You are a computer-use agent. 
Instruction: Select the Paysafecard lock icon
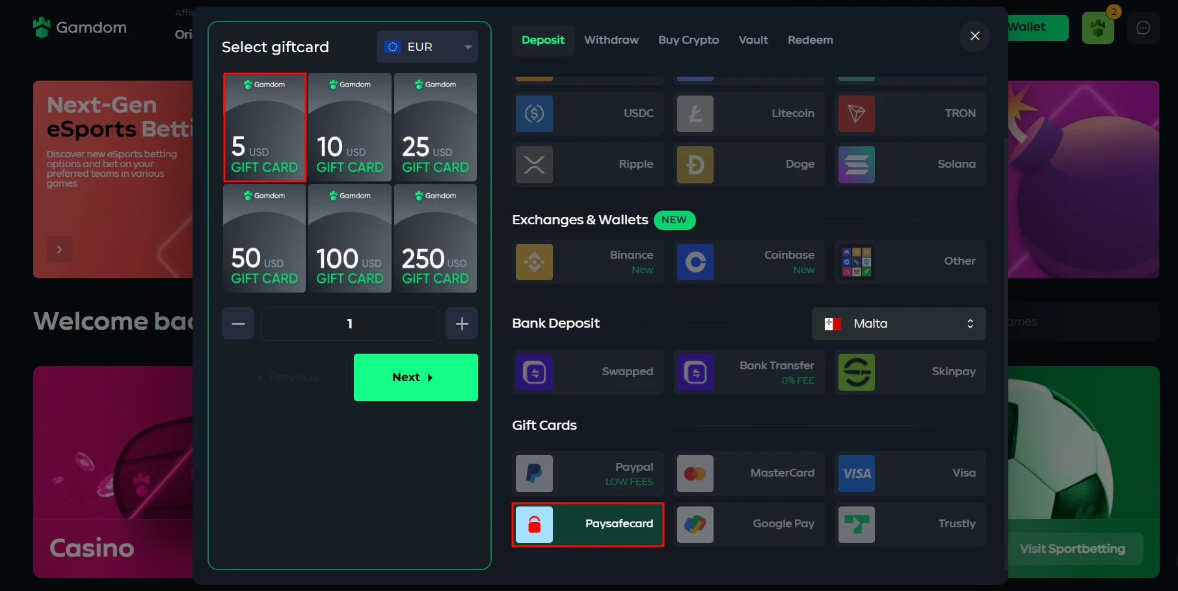(x=534, y=525)
